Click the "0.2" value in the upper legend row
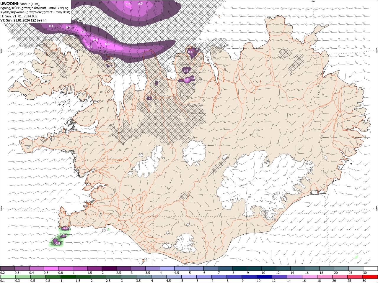Image resolution: width=378 pixels, height=283 pixels. pos(3,273)
